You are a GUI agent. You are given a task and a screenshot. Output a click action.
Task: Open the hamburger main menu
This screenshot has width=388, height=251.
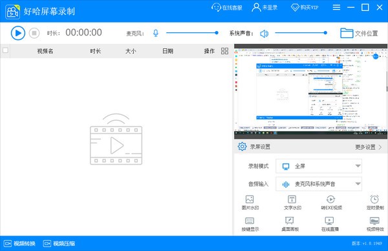[336, 7]
